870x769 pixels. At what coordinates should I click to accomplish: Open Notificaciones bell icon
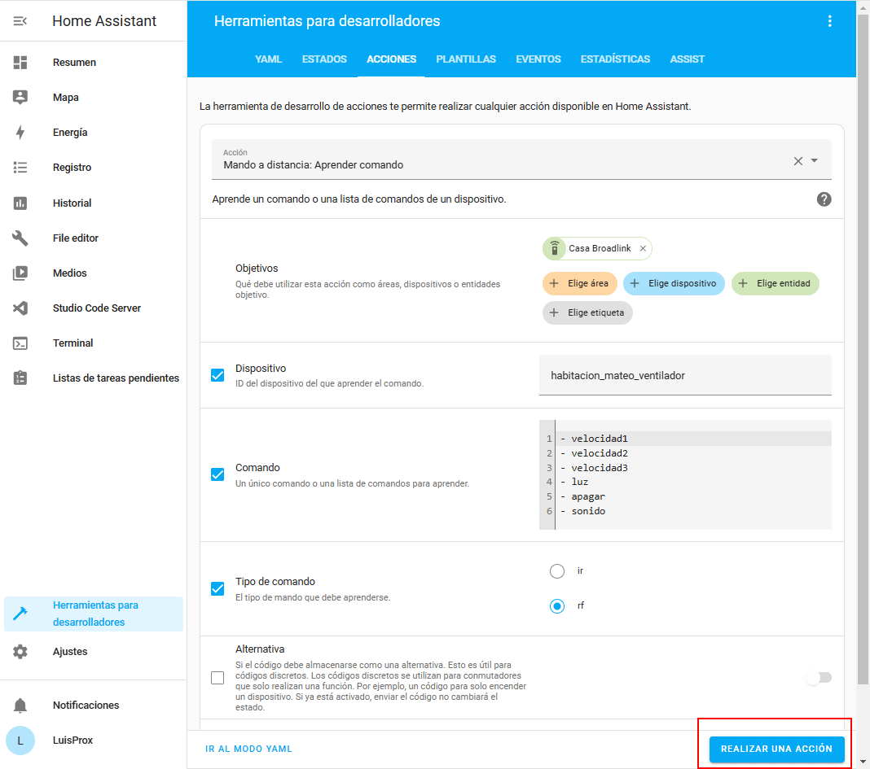click(20, 706)
